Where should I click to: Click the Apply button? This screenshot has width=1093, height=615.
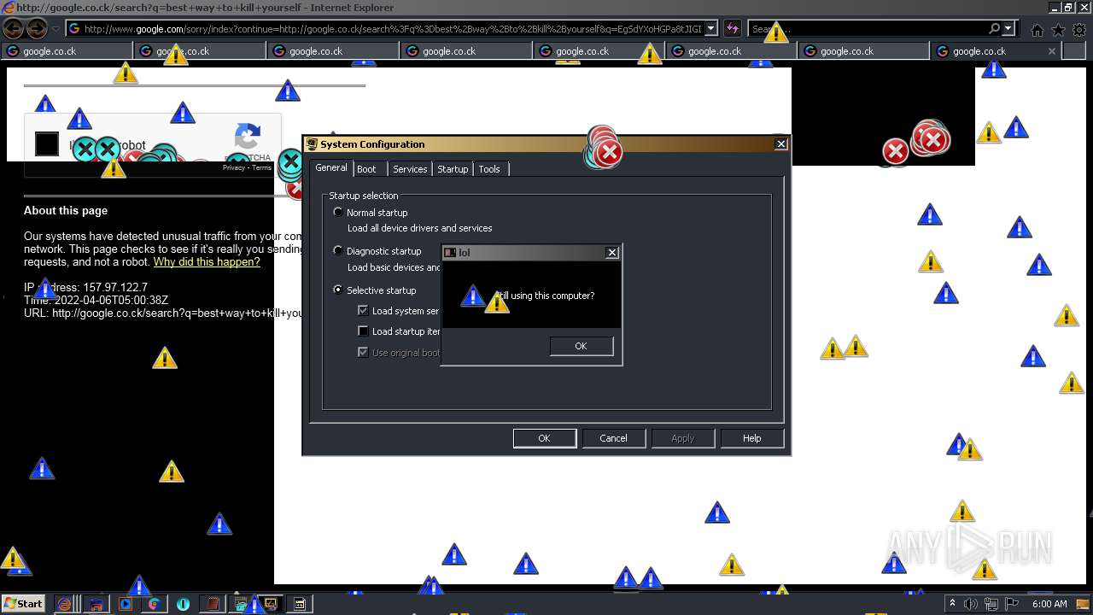coord(682,438)
